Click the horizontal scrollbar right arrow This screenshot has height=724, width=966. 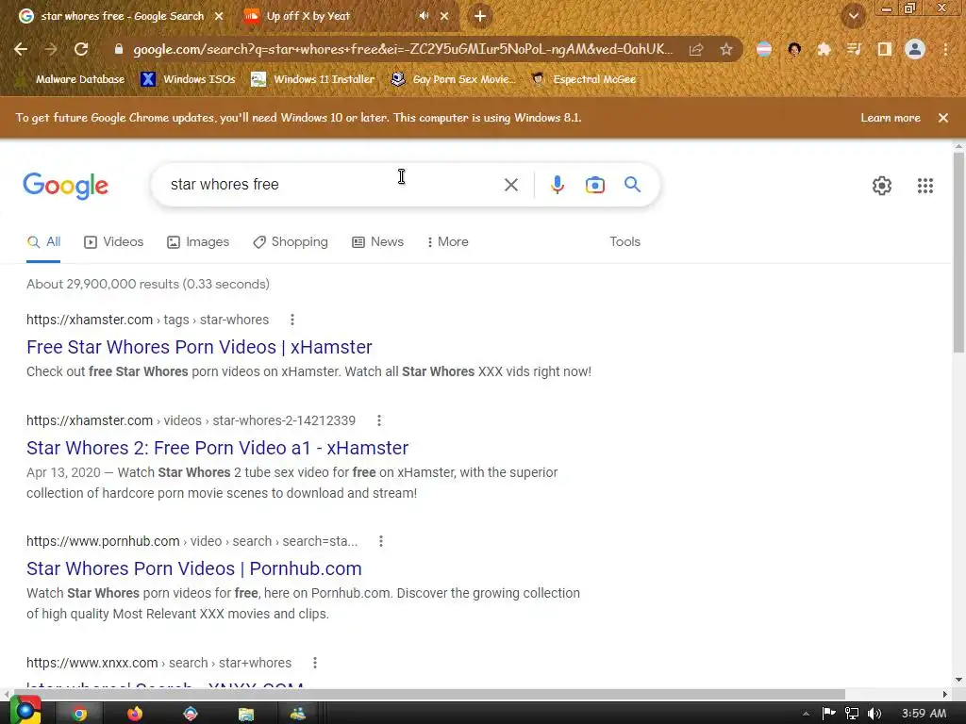[x=944, y=694]
